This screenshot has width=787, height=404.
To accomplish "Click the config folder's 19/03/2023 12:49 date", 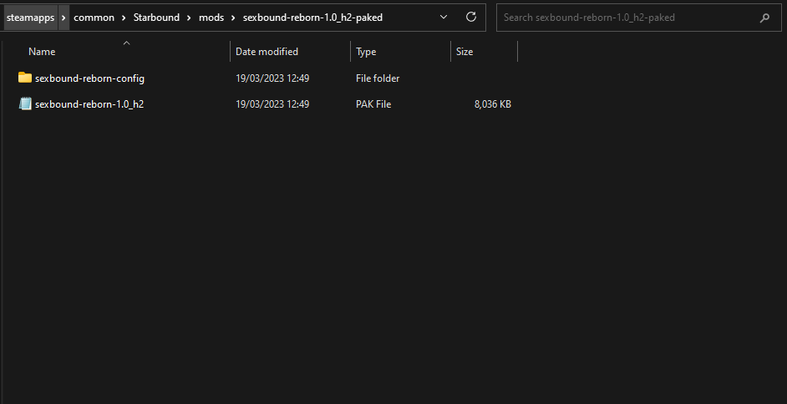I will [x=272, y=78].
